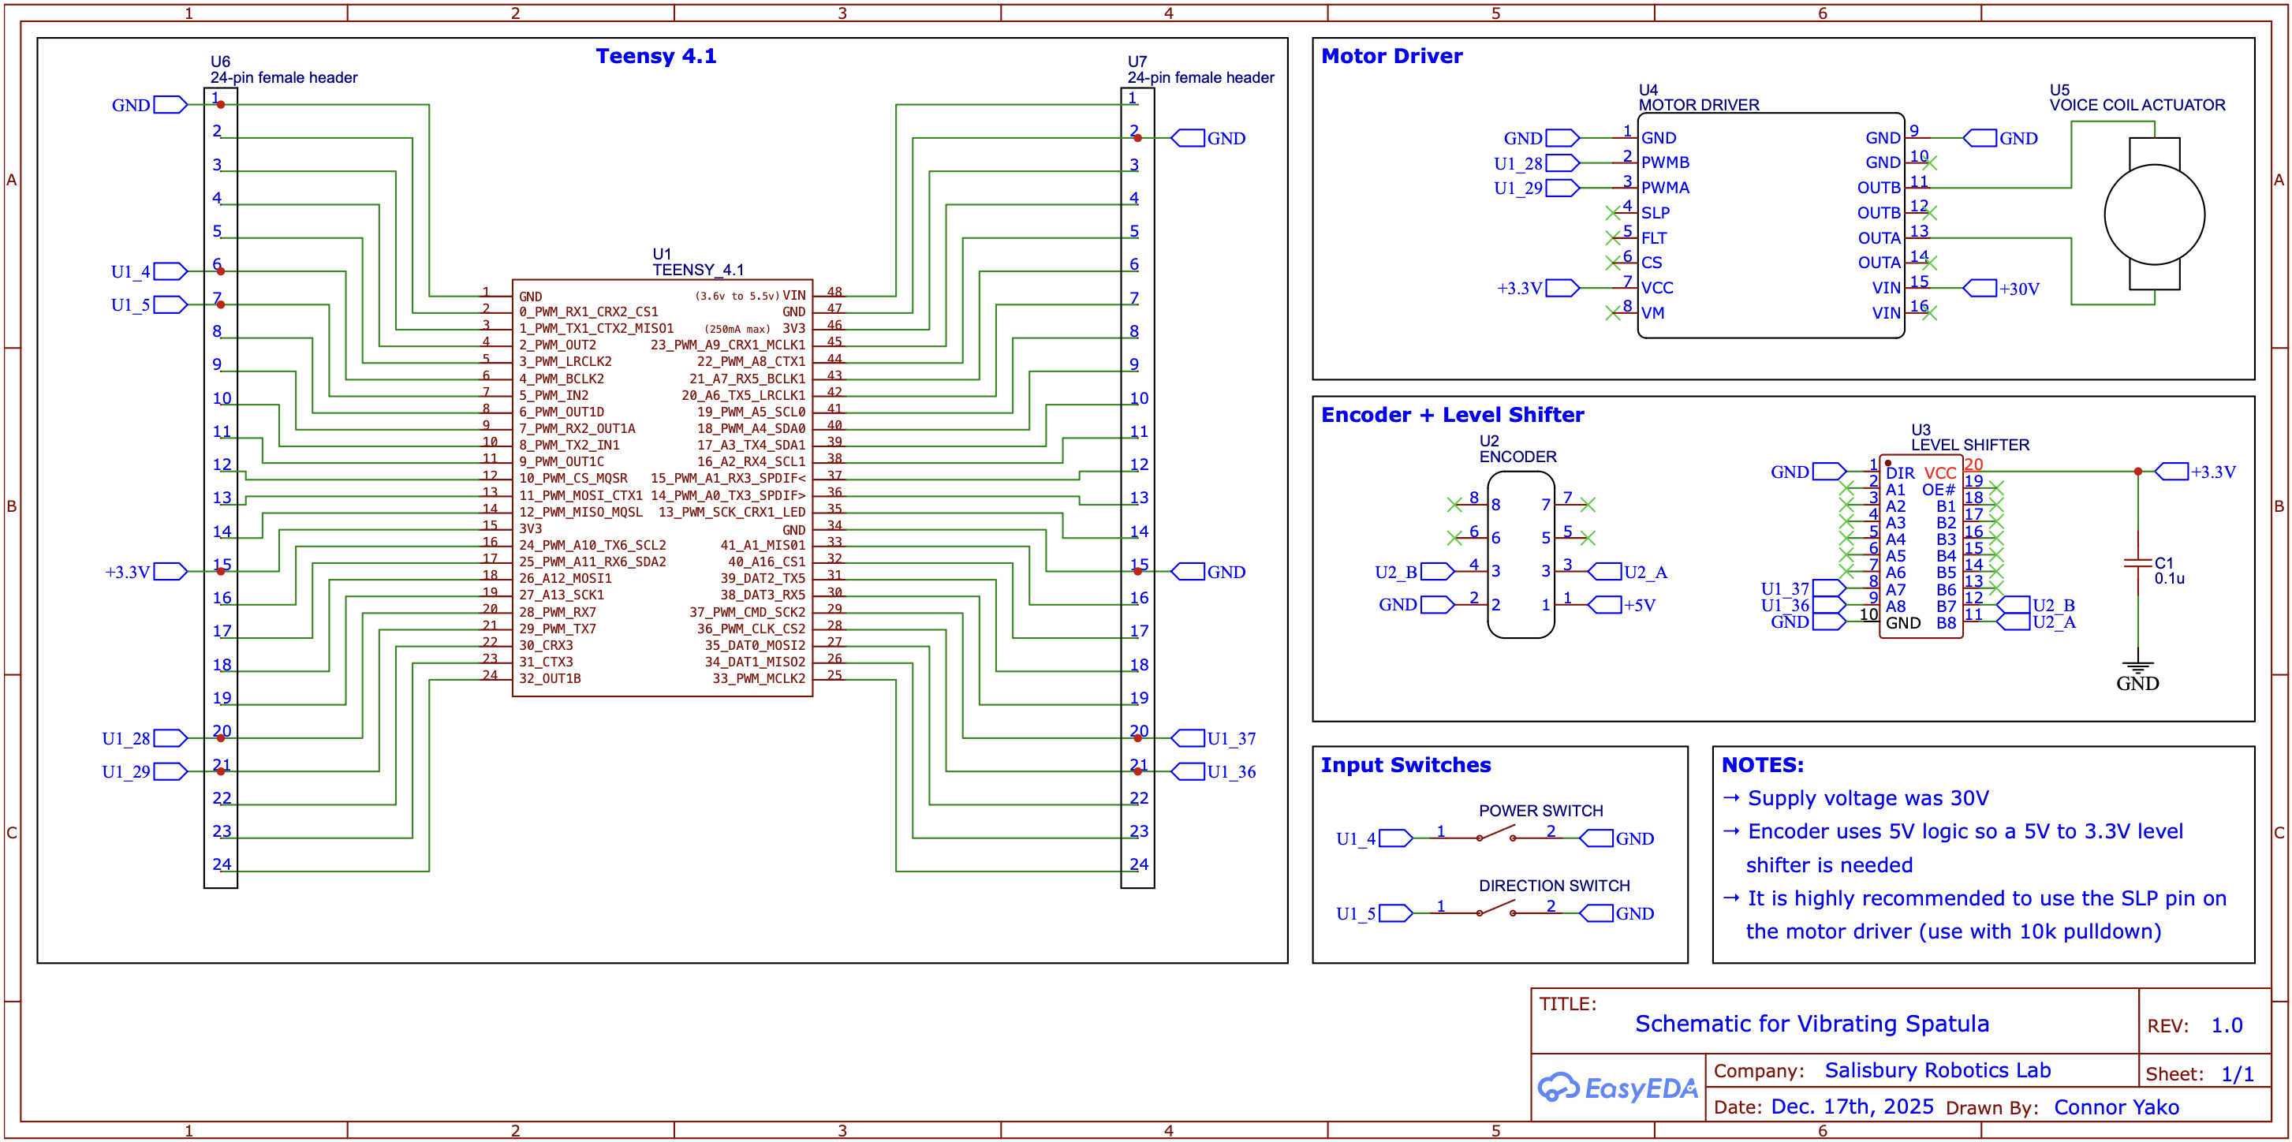
Task: Click the voice coil actuator motor symbol
Action: [2153, 215]
